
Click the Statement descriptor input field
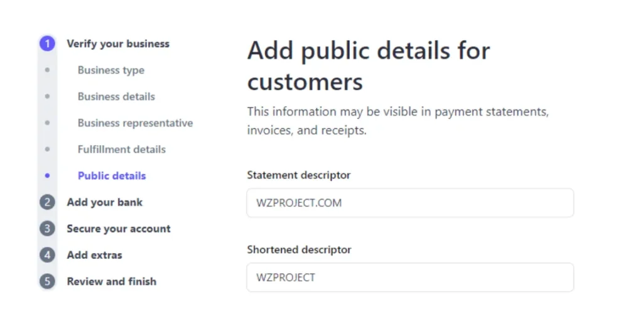pos(410,203)
